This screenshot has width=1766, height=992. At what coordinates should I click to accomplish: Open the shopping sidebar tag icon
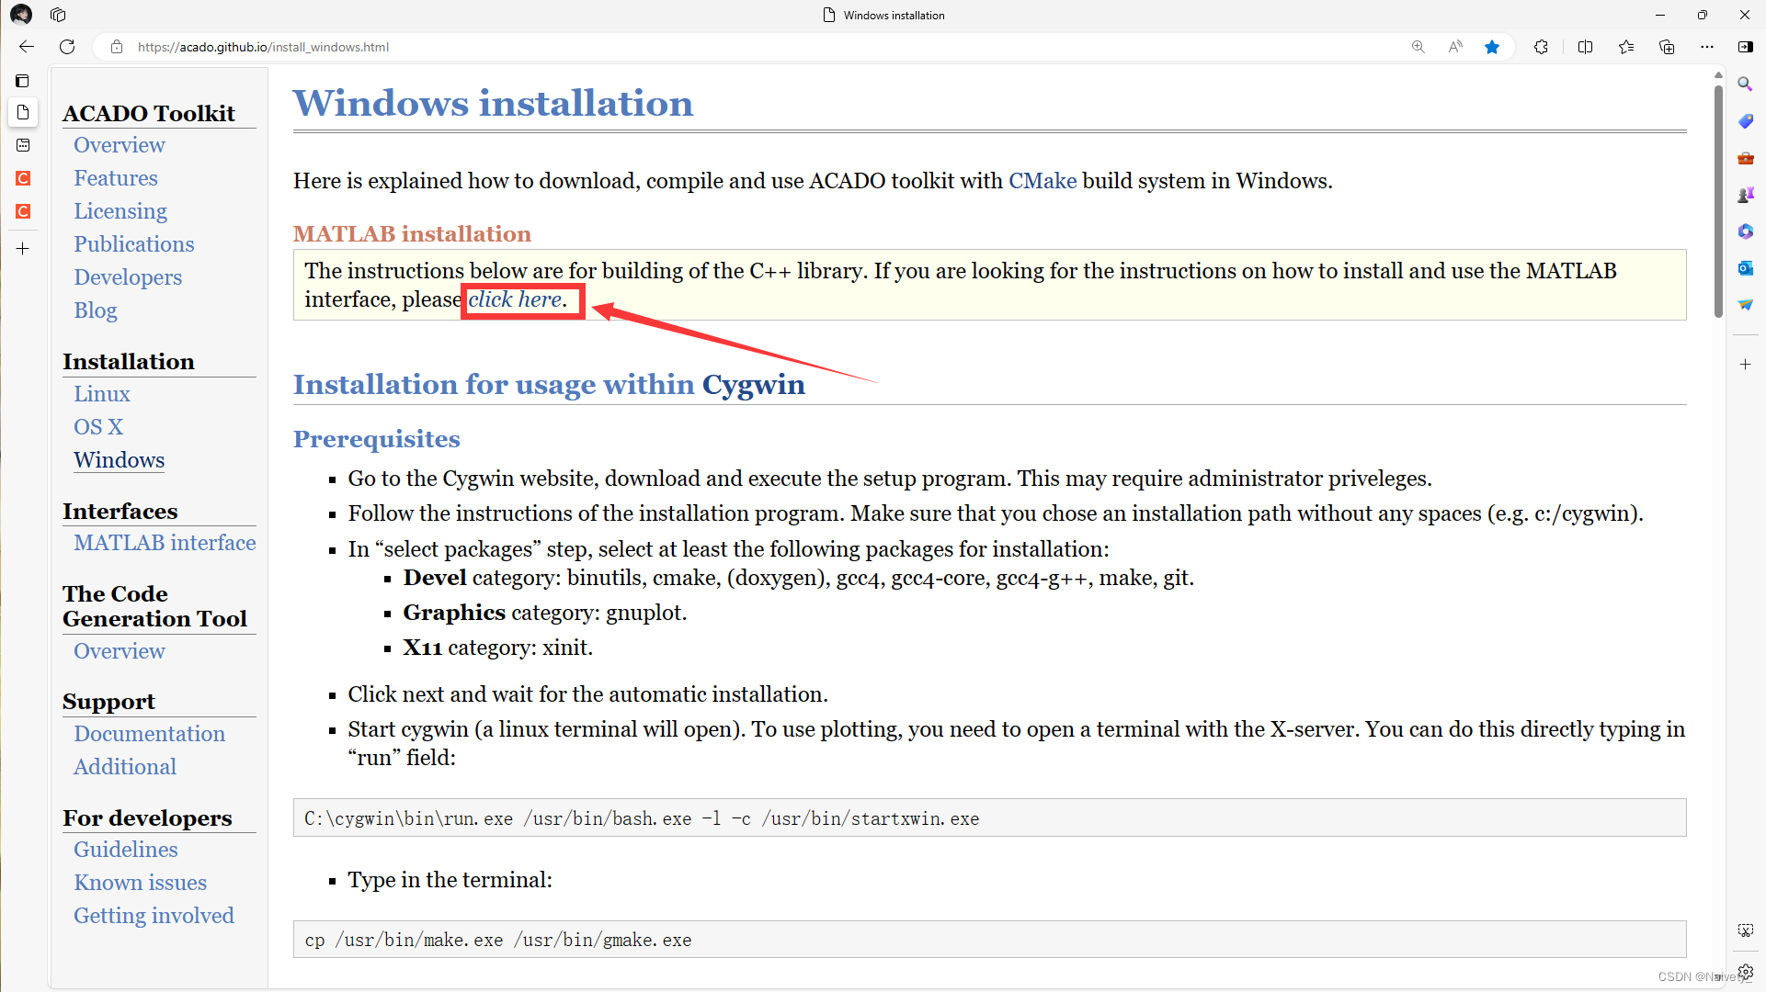pyautogui.click(x=1746, y=120)
